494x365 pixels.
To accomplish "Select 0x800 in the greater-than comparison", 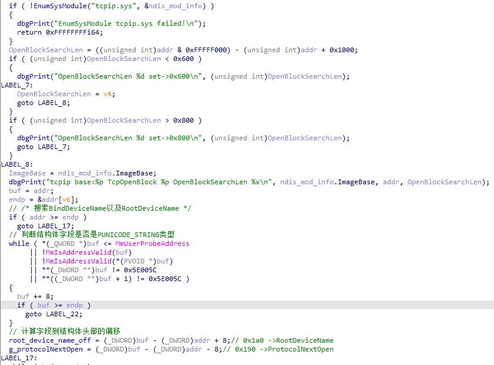I will pyautogui.click(x=183, y=120).
